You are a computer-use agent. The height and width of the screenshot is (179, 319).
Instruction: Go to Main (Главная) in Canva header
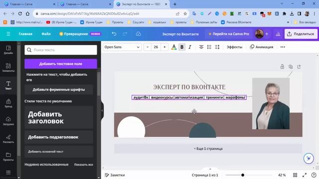[25, 34]
